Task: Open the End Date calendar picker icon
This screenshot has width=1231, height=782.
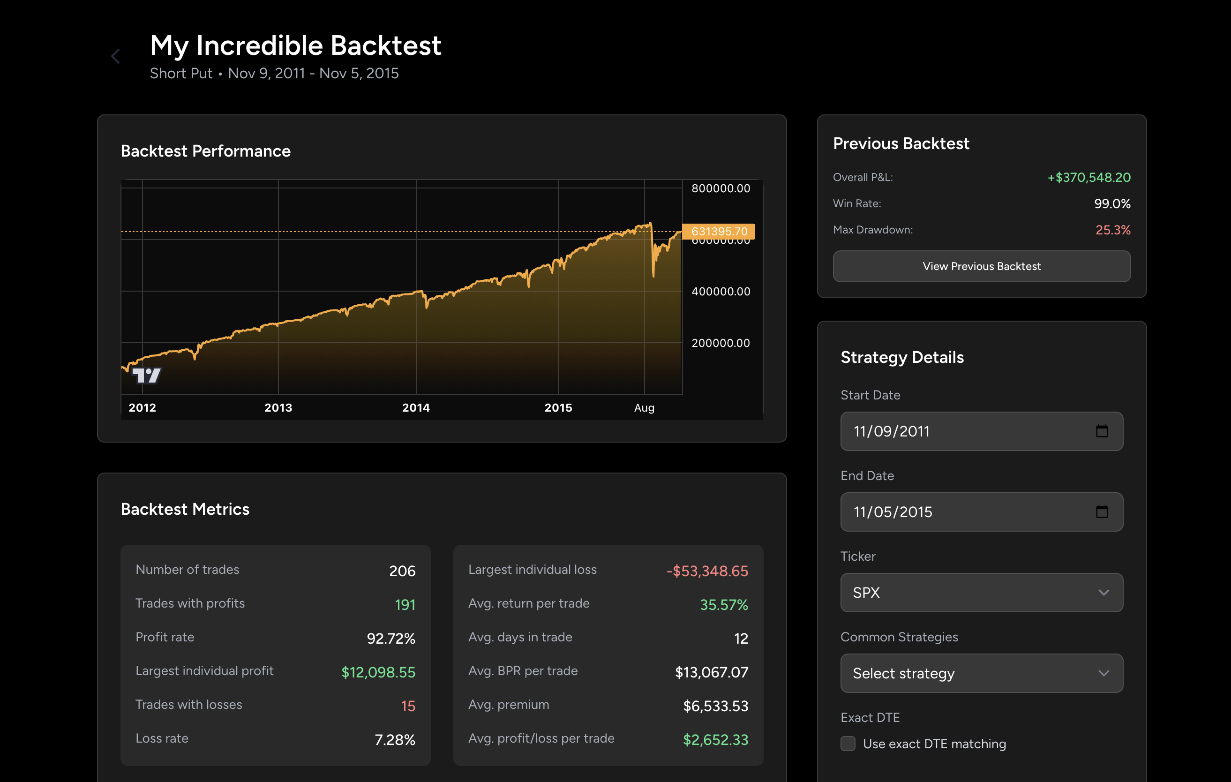Action: (1102, 511)
